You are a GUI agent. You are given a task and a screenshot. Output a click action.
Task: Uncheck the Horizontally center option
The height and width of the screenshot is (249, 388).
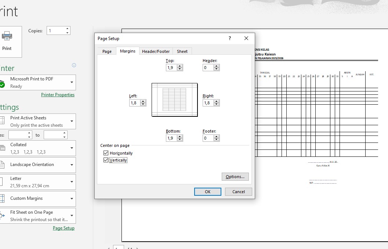click(x=106, y=153)
